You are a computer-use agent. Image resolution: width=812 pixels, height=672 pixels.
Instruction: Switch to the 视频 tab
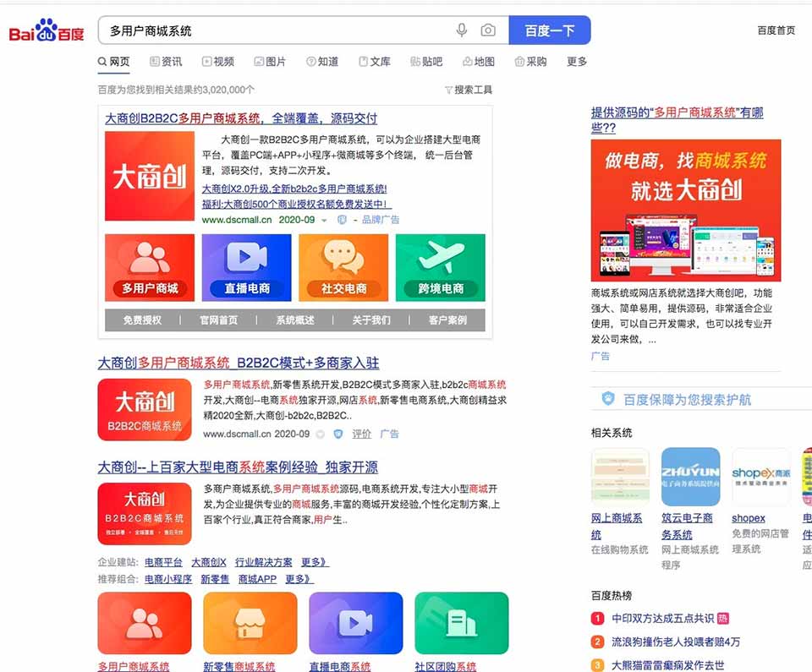(218, 62)
